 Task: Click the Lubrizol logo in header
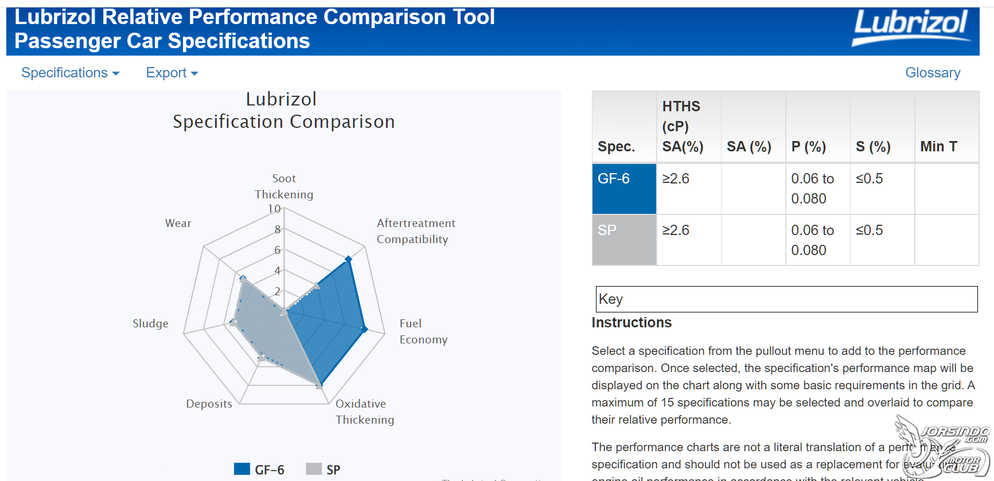(x=911, y=28)
